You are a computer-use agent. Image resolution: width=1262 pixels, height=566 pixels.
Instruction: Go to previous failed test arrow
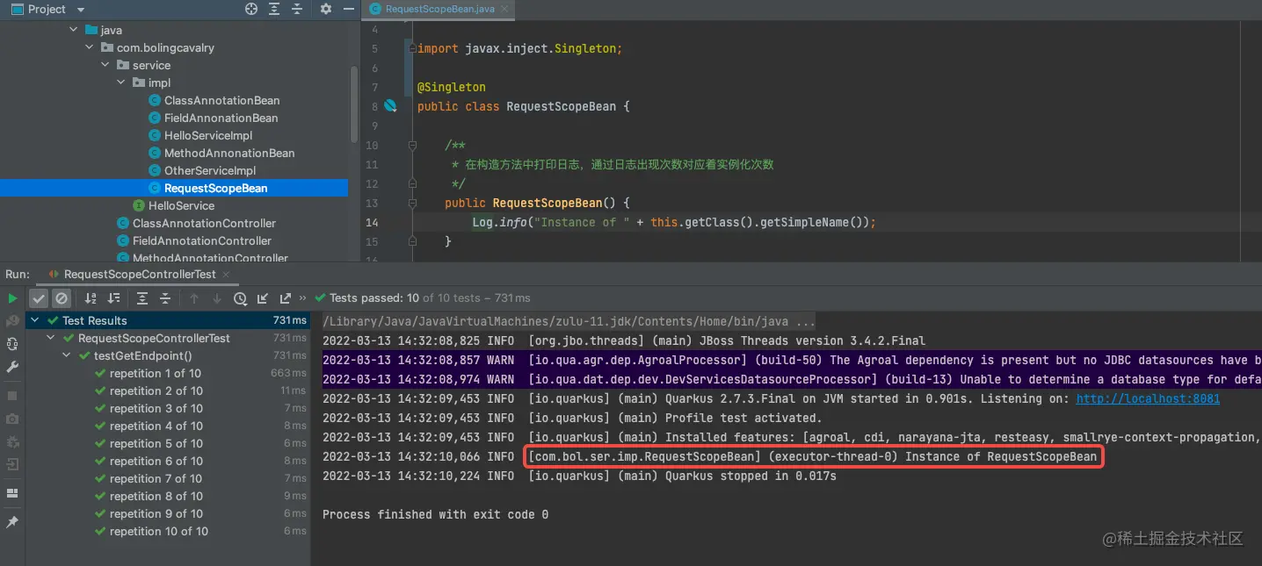point(194,298)
